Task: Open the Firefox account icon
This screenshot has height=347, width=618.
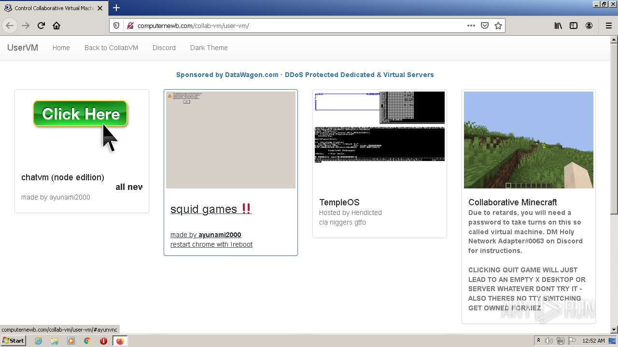Action: 589,26
